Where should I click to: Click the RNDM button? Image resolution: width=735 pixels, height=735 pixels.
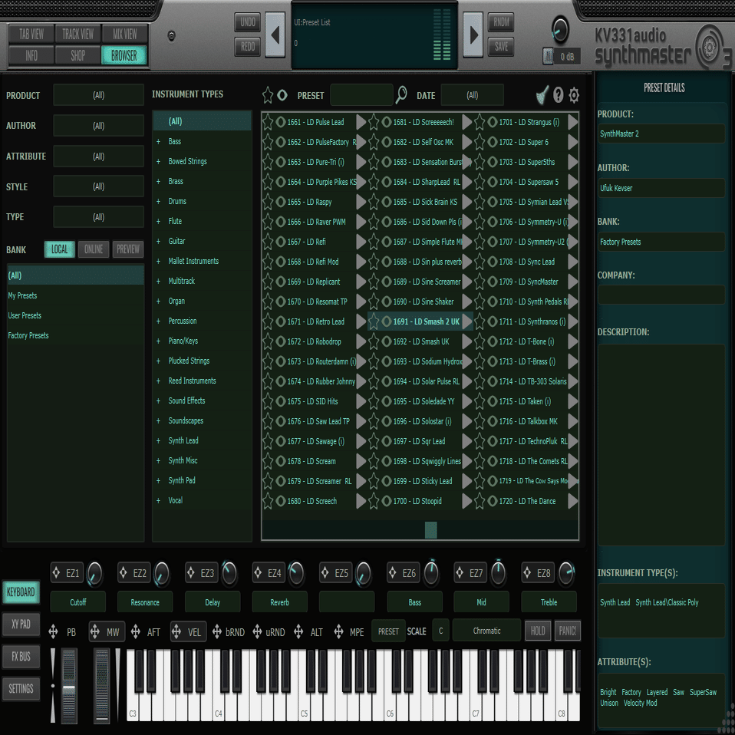tap(501, 22)
